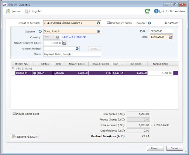Click the Amount (USD) column header
The height and width of the screenshot is (155, 189).
click(76, 64)
